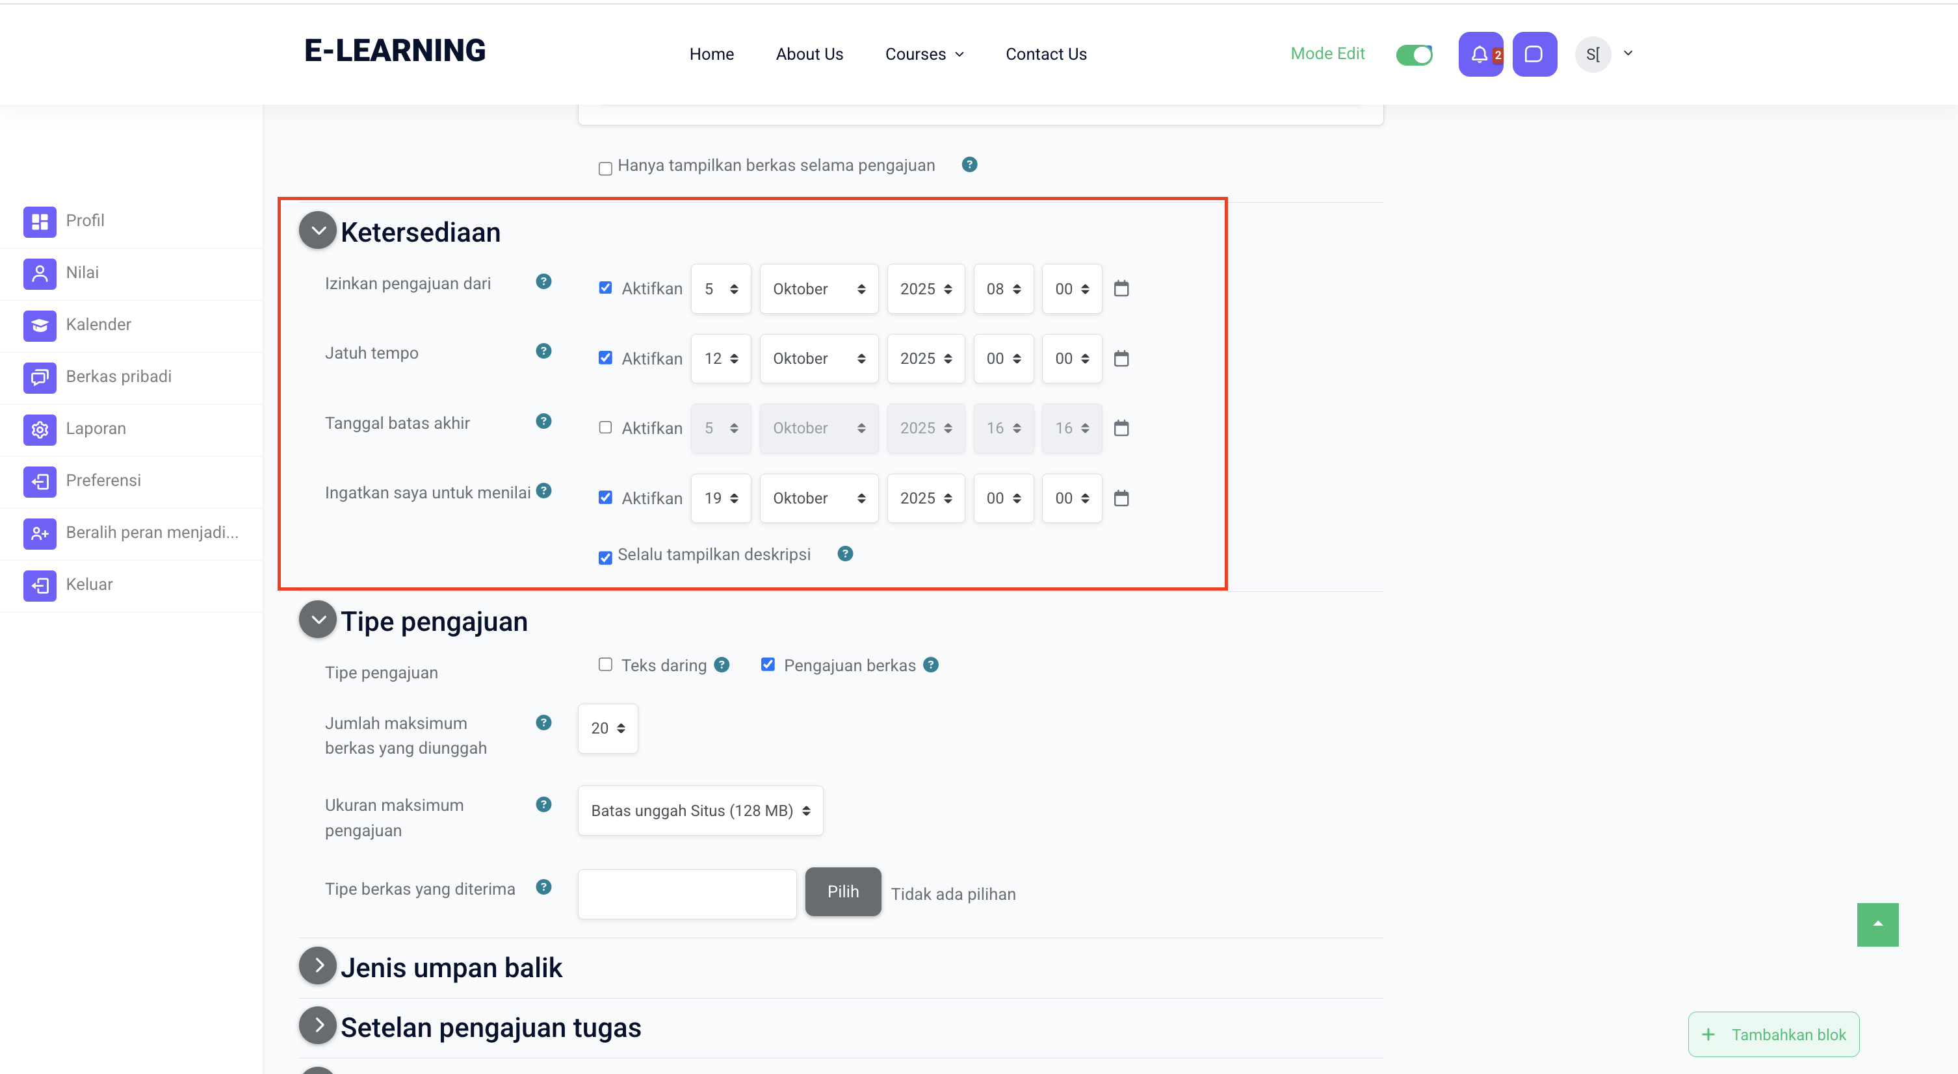Click the Tipe berkas yang diterima field

click(686, 894)
